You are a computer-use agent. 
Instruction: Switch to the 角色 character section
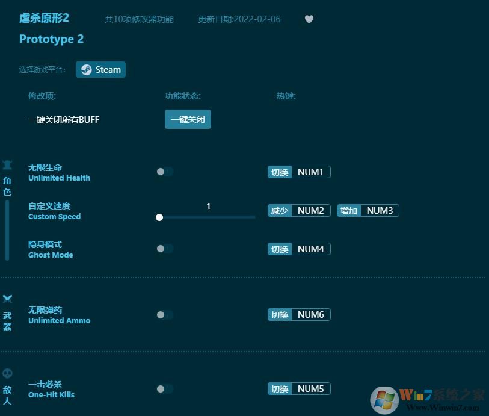coord(7,179)
